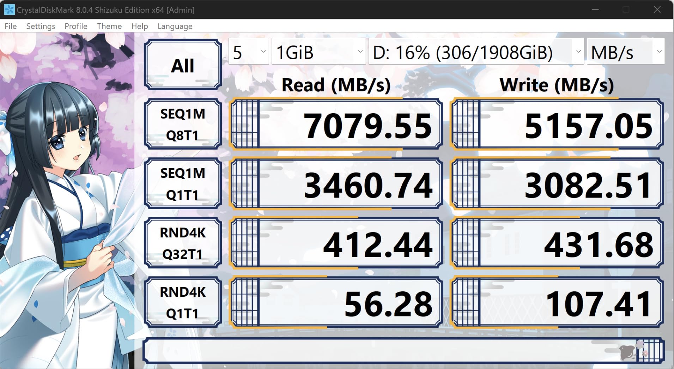This screenshot has width=674, height=369.
Task: Open the Help menu
Action: (x=139, y=26)
